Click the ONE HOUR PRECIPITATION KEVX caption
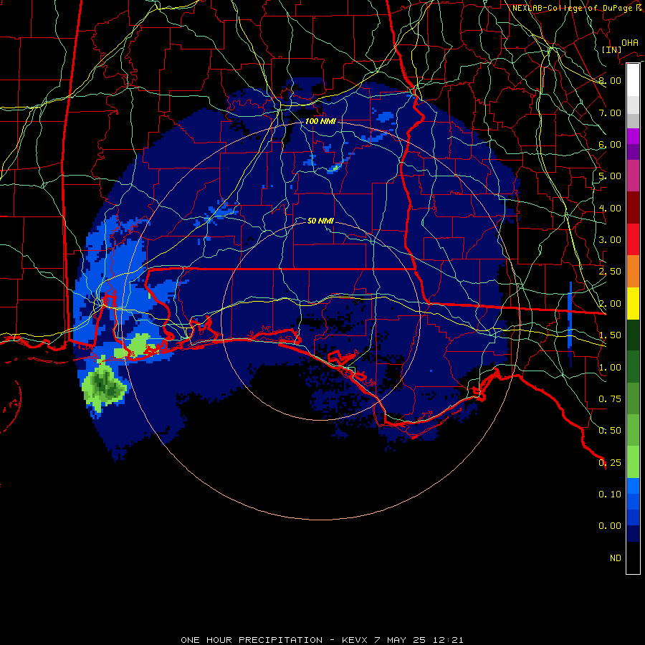Viewport: 645px width, 645px height. 322,640
